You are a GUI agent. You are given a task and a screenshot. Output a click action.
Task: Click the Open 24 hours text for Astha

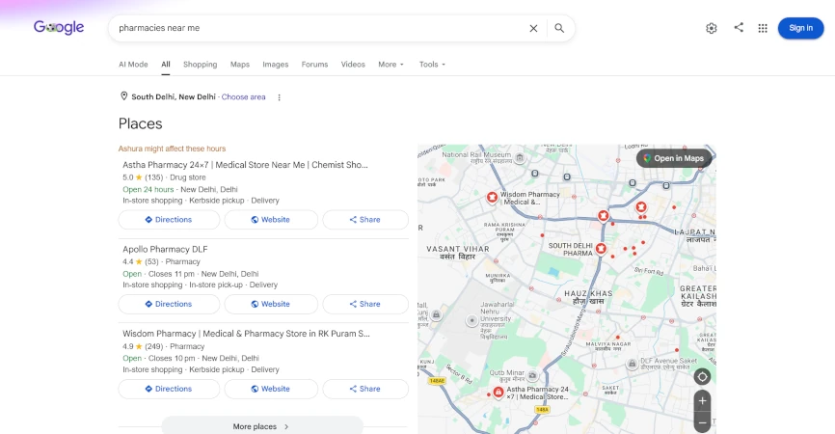[148, 189]
